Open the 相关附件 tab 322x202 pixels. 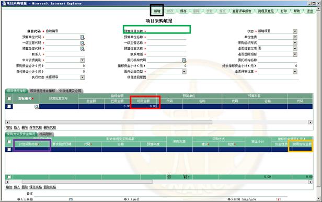pyautogui.click(x=45, y=134)
